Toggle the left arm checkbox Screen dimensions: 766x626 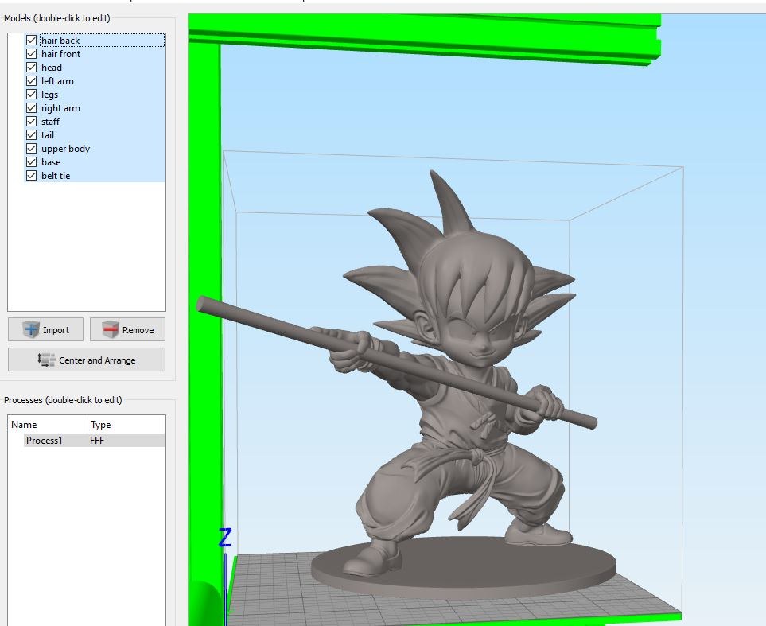pyautogui.click(x=31, y=80)
